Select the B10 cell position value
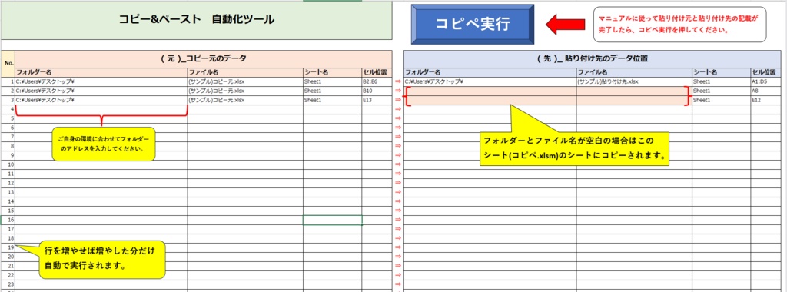This screenshot has height=292, width=787. (x=377, y=91)
